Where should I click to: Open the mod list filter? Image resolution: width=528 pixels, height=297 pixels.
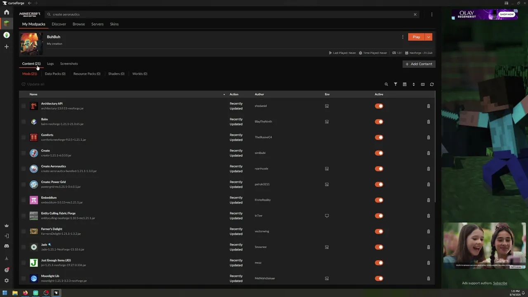396,85
